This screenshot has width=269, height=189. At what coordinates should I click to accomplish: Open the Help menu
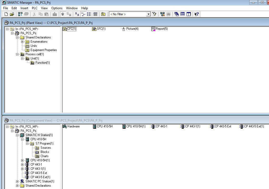coord(84,8)
